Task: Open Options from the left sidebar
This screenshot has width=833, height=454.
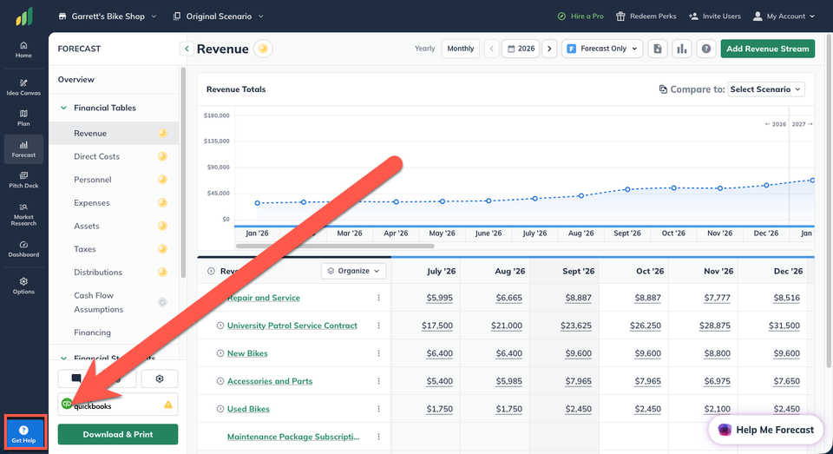Action: point(23,286)
